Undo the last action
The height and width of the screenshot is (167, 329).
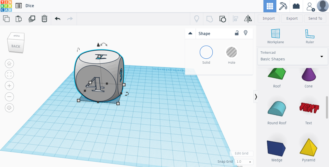point(58,19)
